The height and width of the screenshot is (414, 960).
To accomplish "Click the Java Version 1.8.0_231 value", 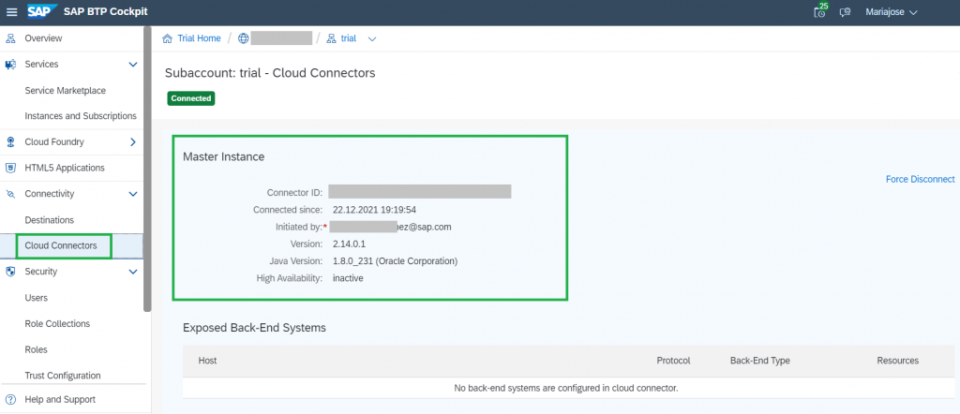I will pyautogui.click(x=395, y=261).
